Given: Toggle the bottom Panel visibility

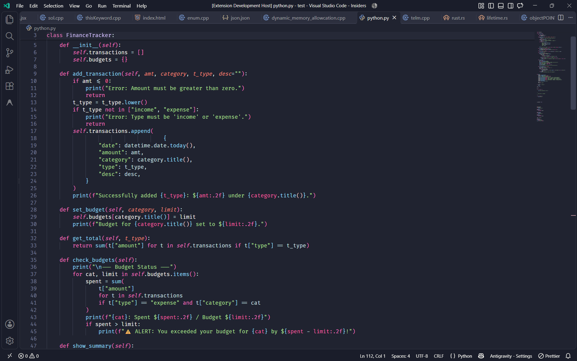Looking at the screenshot, I should (501, 6).
